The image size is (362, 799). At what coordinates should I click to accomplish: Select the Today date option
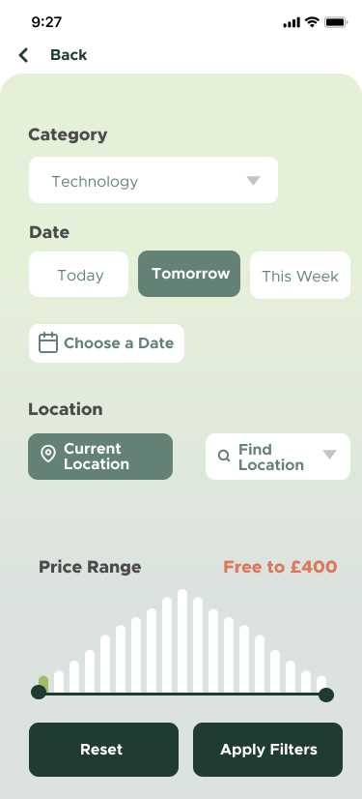(79, 274)
